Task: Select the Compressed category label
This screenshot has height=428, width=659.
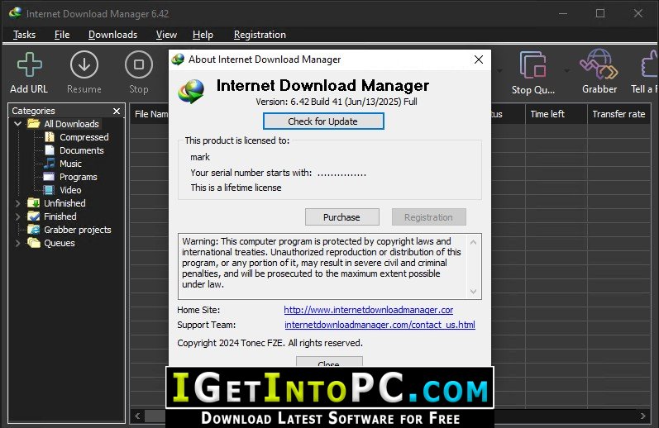Action: (x=84, y=137)
